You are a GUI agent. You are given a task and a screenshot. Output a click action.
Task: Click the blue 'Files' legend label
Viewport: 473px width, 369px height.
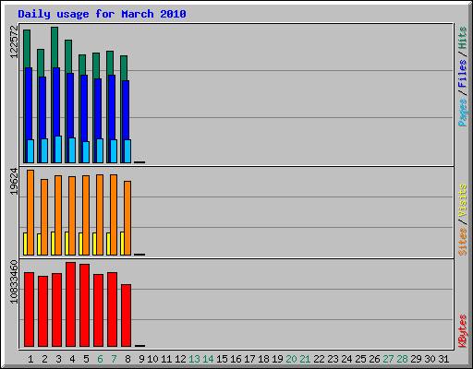[x=462, y=74]
